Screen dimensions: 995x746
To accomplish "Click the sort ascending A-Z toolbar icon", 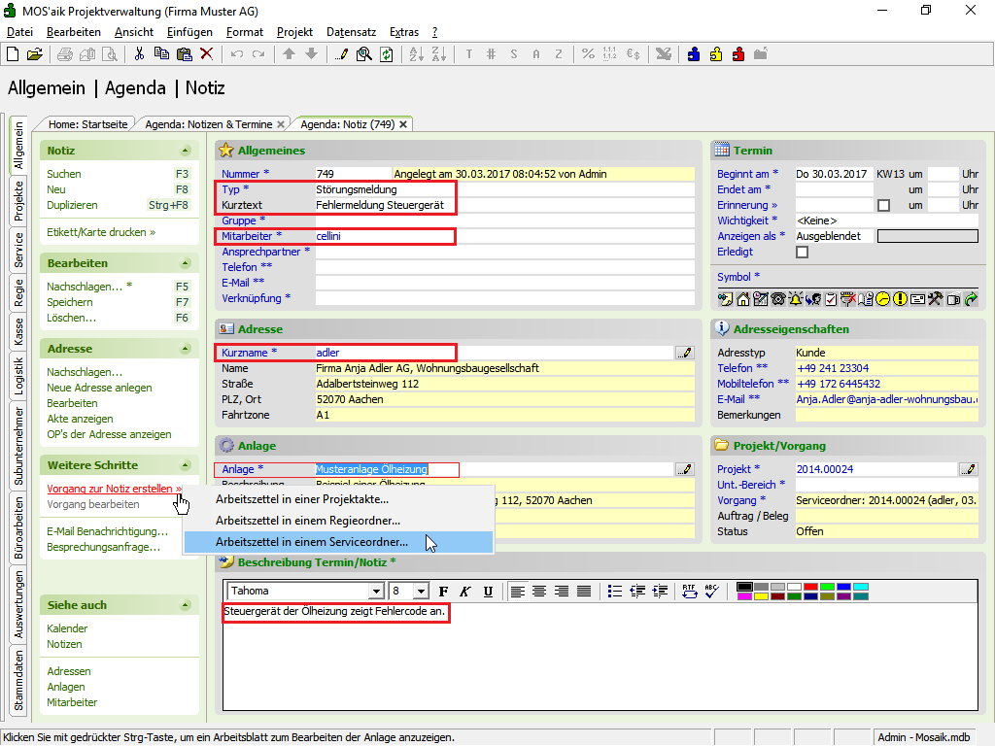I will 415,54.
